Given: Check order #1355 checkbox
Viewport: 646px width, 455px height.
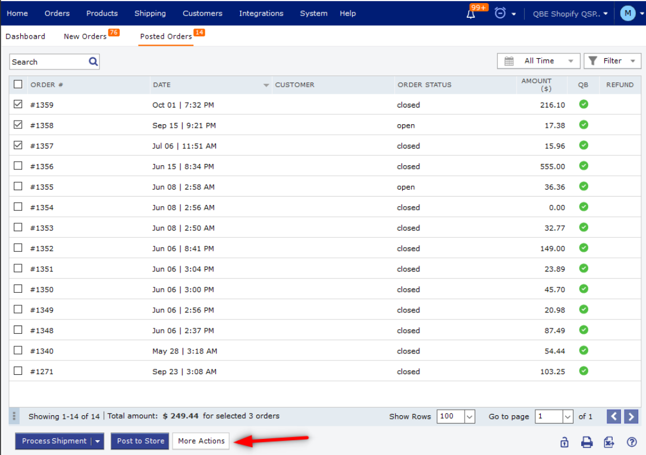Looking at the screenshot, I should coord(18,187).
